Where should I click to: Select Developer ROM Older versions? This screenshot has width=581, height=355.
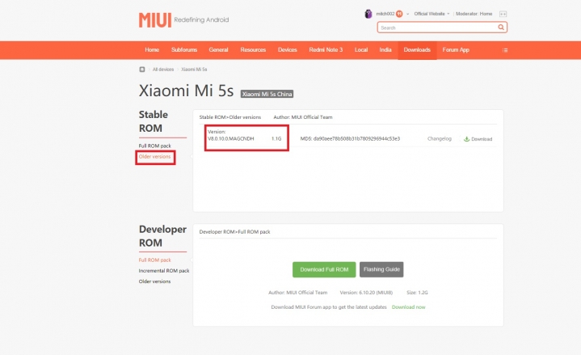coord(155,281)
